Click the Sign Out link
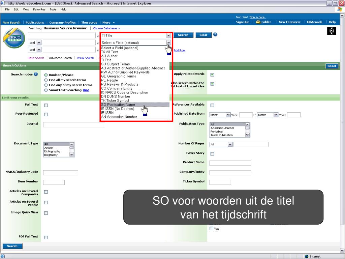Image resolution: width=345 pixels, height=259 pixels. click(x=242, y=22)
